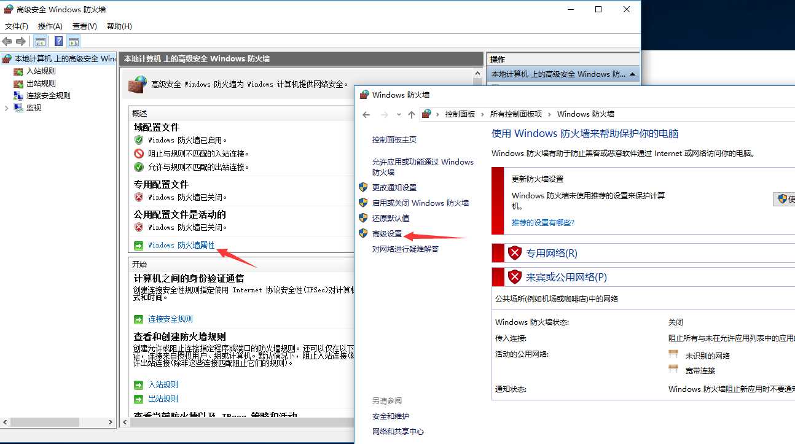Expand breadcrumb arrow after 所有控制面板项
This screenshot has height=444, width=795.
tap(550, 114)
